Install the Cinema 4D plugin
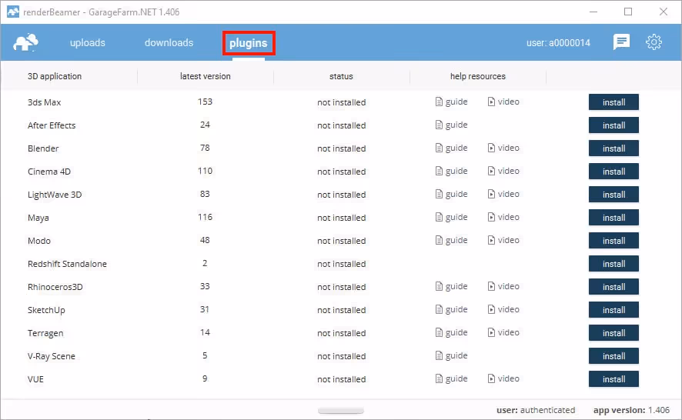682x420 pixels. [x=613, y=172]
